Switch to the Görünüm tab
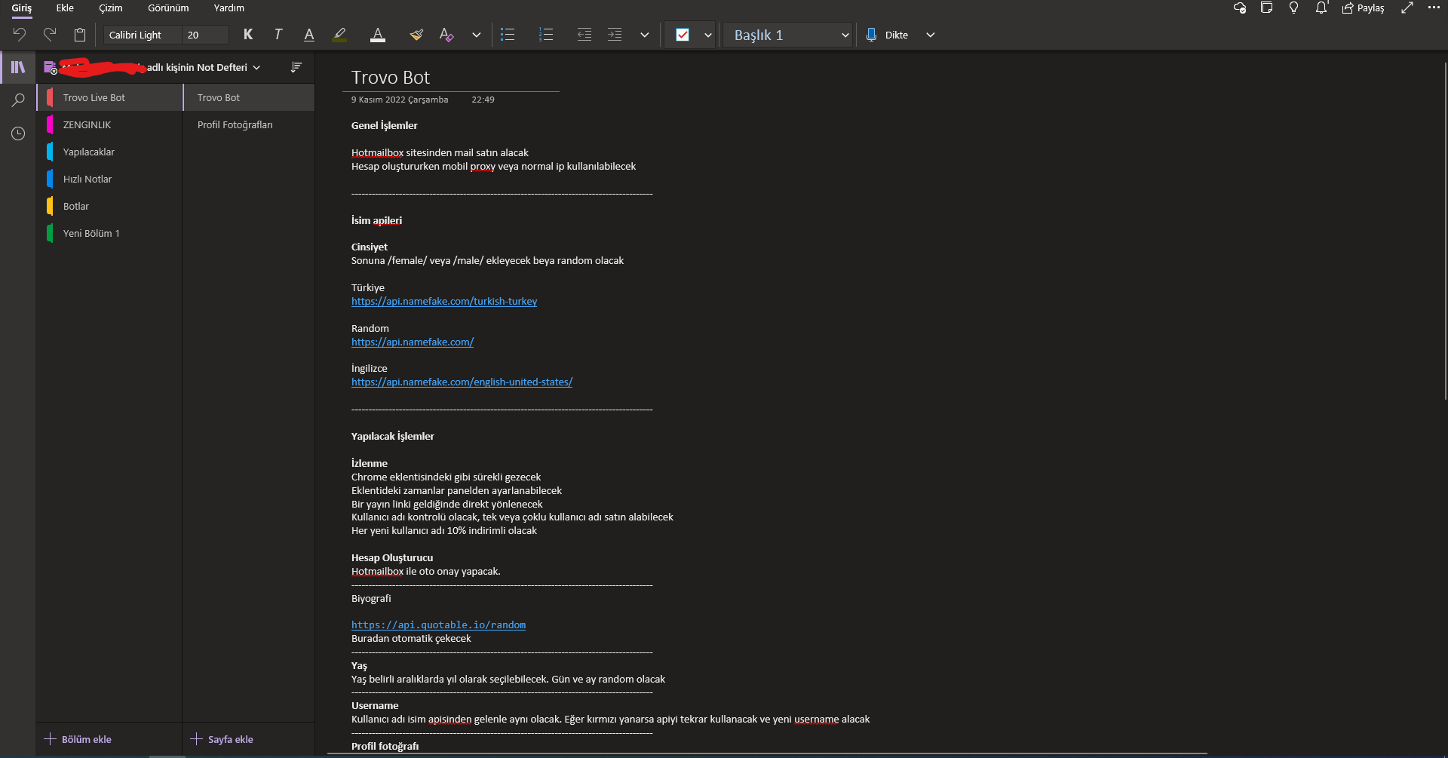The height and width of the screenshot is (758, 1448). [168, 8]
